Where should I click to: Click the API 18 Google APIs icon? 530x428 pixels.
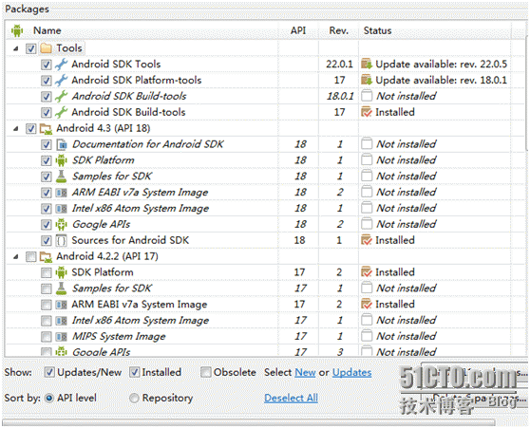(61, 224)
